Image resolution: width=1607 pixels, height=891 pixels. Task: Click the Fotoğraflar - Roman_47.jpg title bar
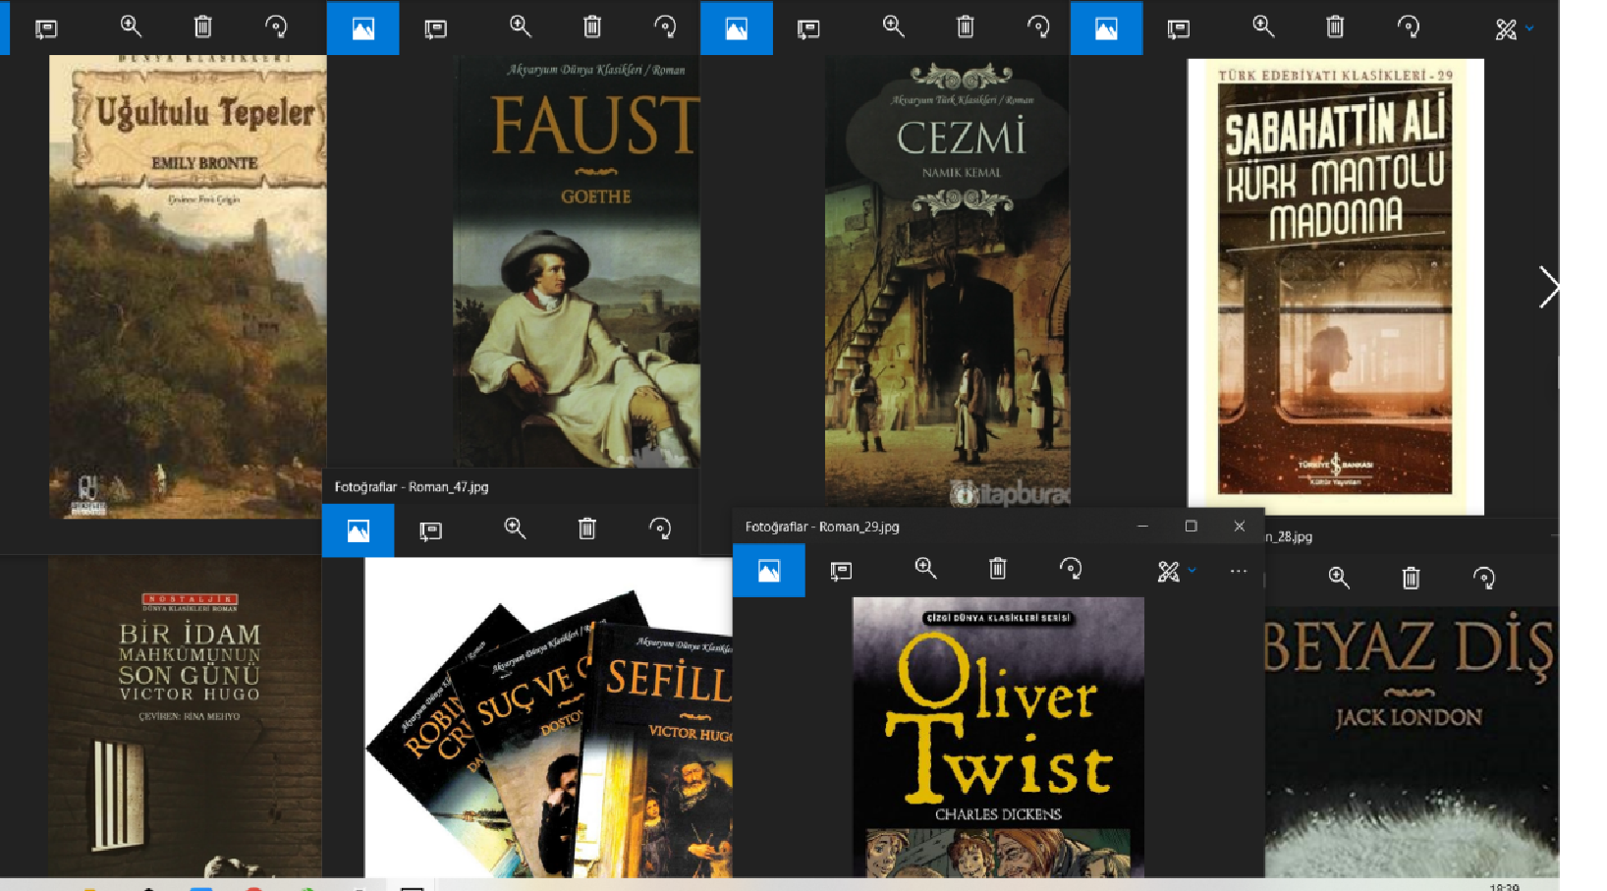pyautogui.click(x=510, y=486)
